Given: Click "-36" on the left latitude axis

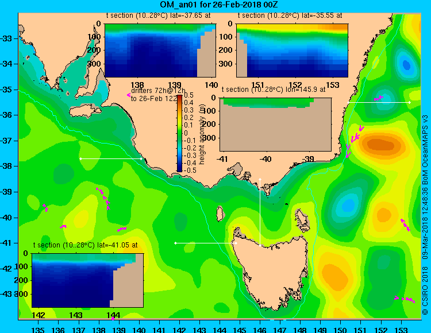Looking at the screenshot, I should 6,115.
